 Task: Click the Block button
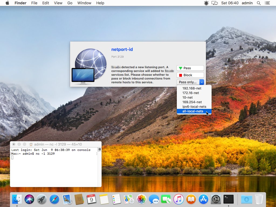pos(190,75)
